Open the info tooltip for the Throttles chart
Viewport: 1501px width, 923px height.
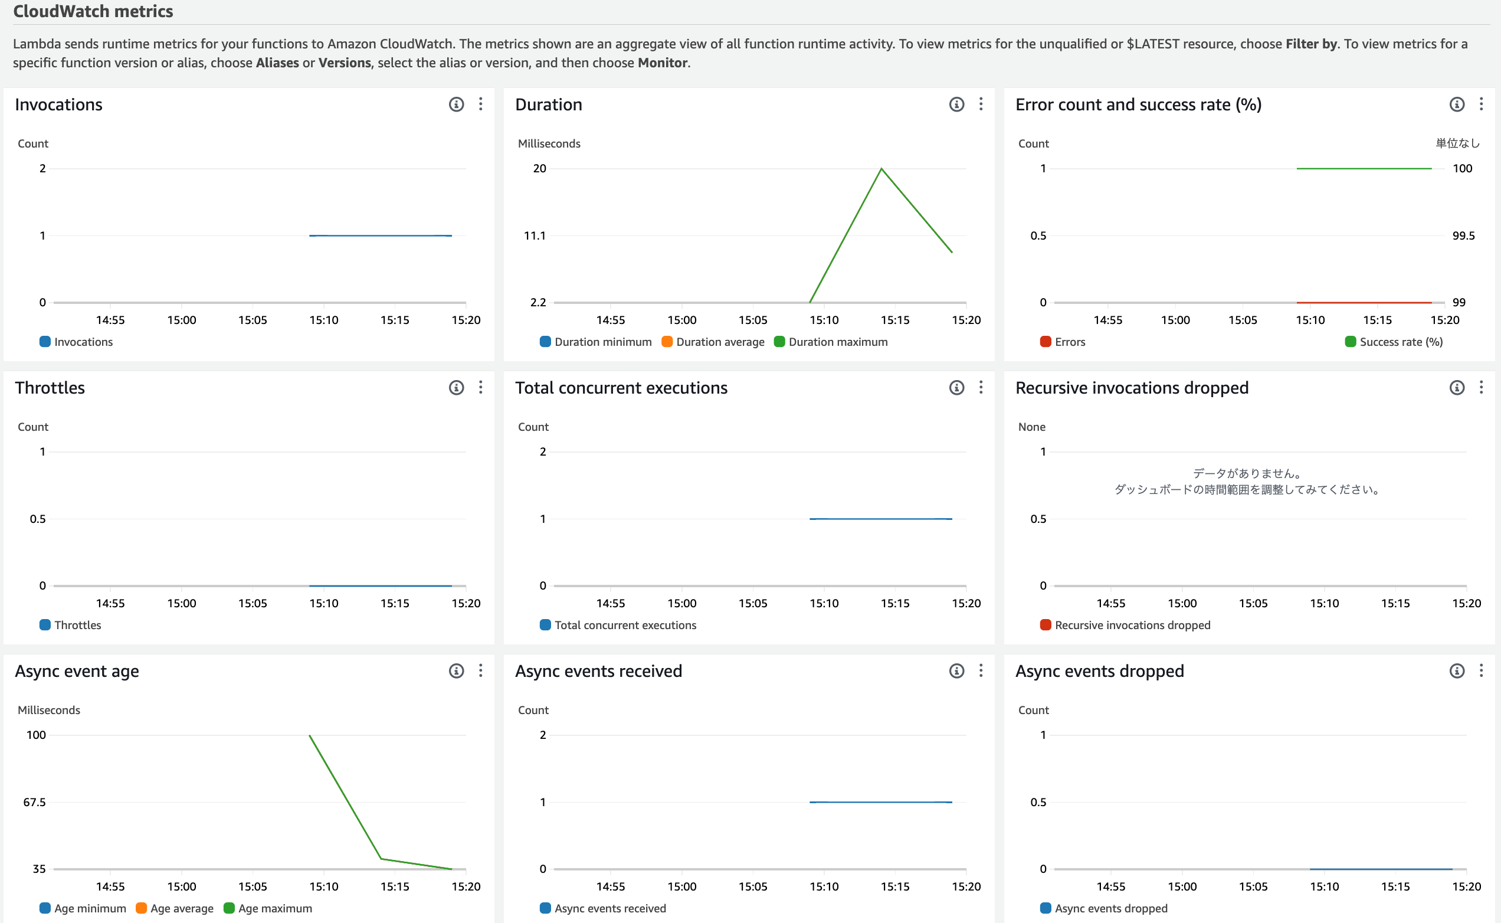[456, 388]
